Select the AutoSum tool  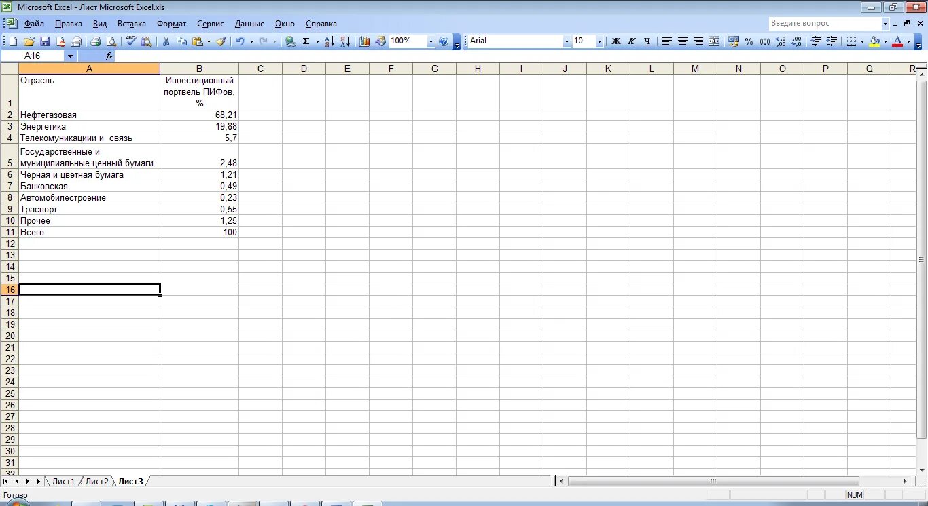coord(306,41)
